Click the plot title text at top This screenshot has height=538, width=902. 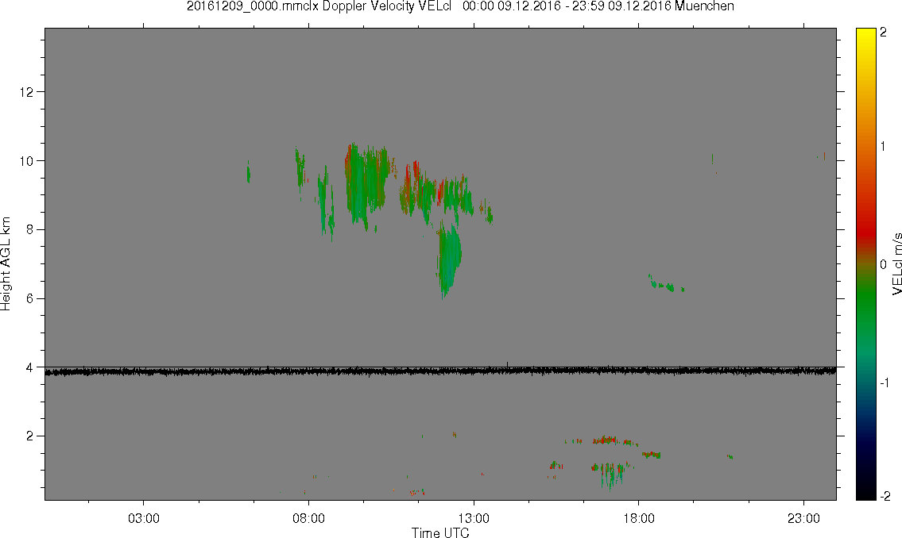(460, 6)
